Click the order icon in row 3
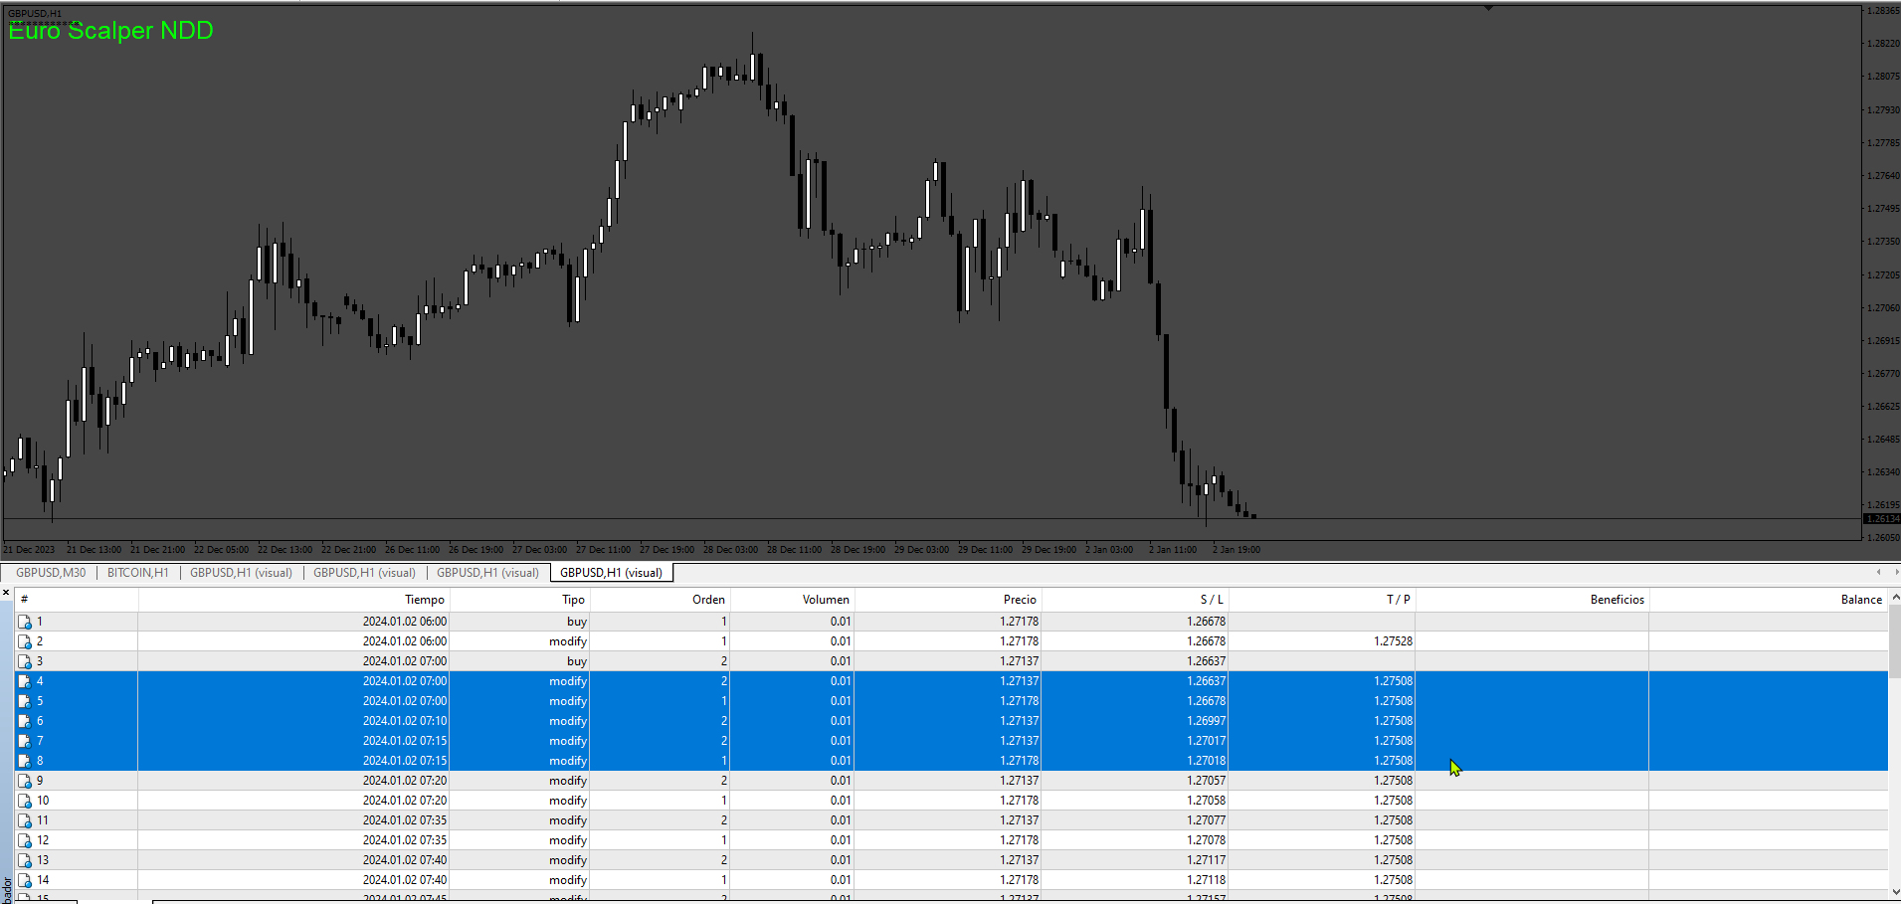Viewport: 1901px width, 904px height. (x=25, y=661)
